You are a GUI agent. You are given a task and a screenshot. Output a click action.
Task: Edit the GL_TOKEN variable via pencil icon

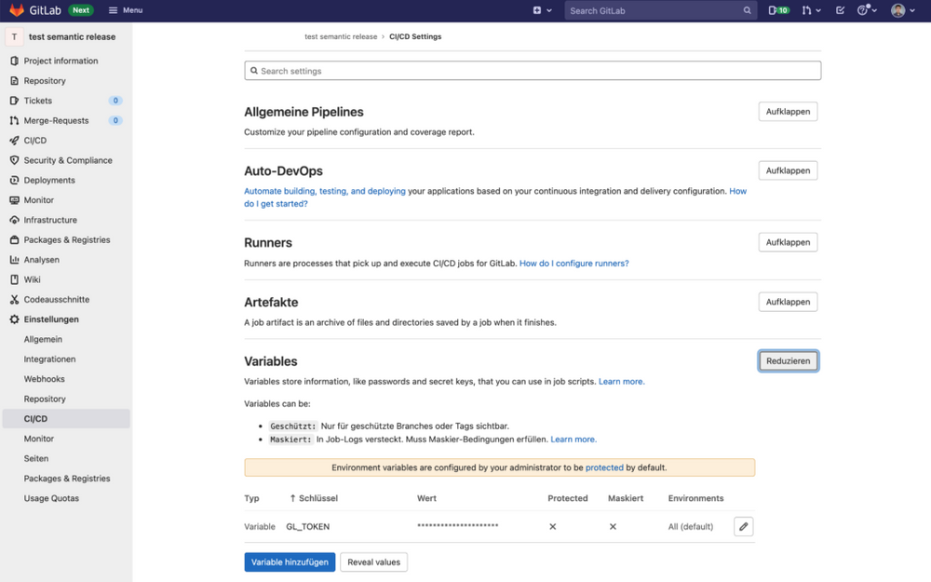pos(743,526)
